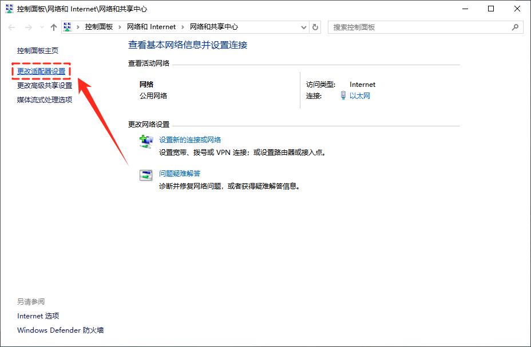Image resolution: width=531 pixels, height=347 pixels.
Task: Click the 问题疑难解答 troubleshooter icon
Action: click(x=146, y=176)
